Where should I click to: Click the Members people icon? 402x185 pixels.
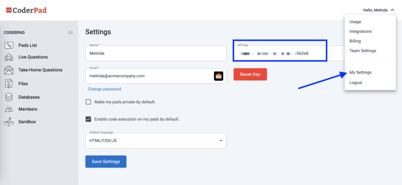(x=9, y=109)
